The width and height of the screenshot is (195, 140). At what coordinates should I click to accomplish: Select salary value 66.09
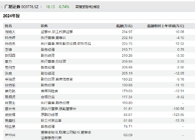click(x=128, y=135)
